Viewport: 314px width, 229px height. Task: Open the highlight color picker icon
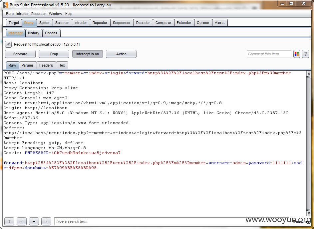[x=296, y=54]
